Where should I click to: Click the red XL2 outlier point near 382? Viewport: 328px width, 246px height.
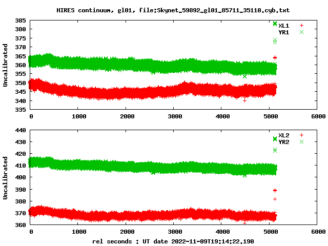pos(275,199)
